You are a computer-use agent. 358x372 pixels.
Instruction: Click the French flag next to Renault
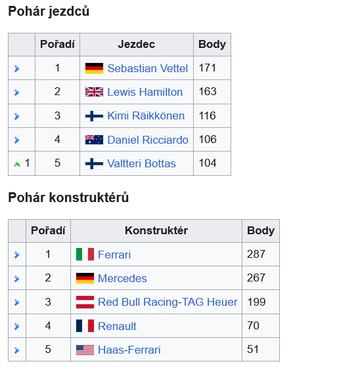point(85,326)
